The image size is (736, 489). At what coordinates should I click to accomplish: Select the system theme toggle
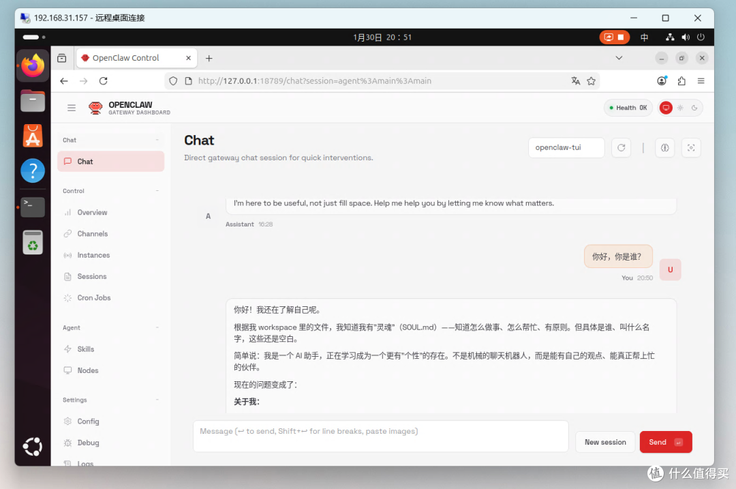666,108
